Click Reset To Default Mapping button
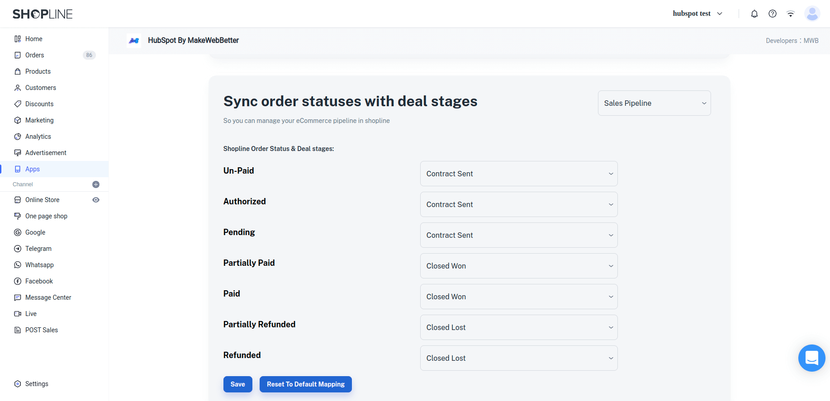 coord(306,384)
